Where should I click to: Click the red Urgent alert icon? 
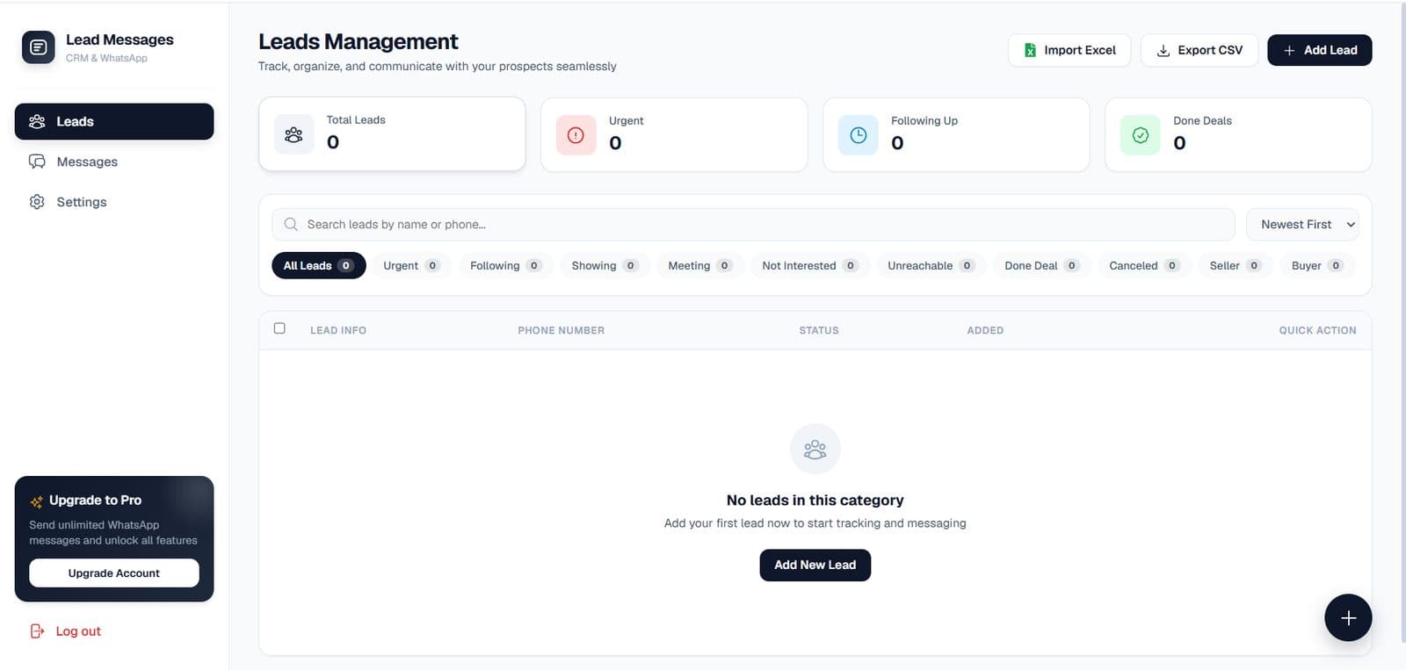click(x=576, y=135)
